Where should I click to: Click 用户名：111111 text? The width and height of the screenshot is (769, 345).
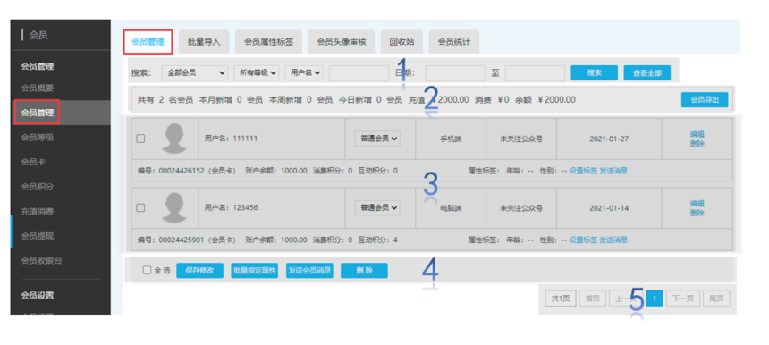tap(231, 139)
